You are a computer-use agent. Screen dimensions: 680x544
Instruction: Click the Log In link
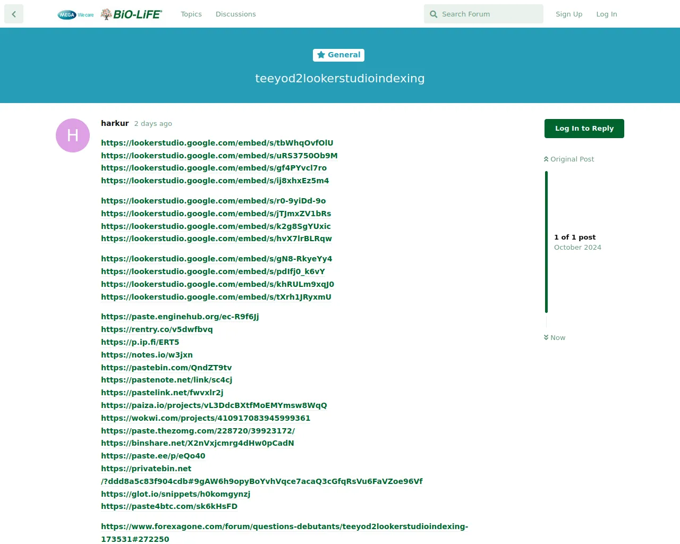pos(607,14)
